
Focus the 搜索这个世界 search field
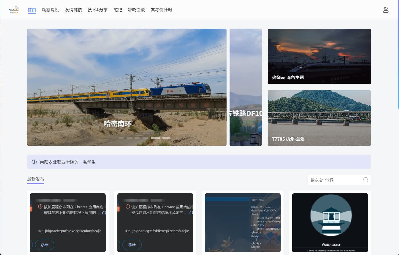click(335, 180)
